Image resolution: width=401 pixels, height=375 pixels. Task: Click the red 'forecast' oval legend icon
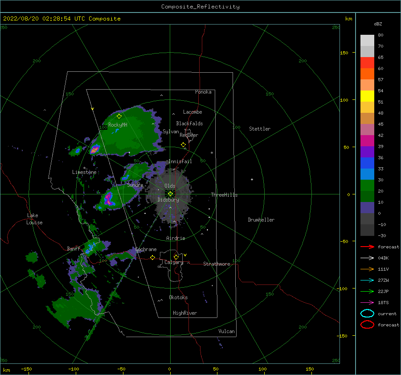(367, 325)
